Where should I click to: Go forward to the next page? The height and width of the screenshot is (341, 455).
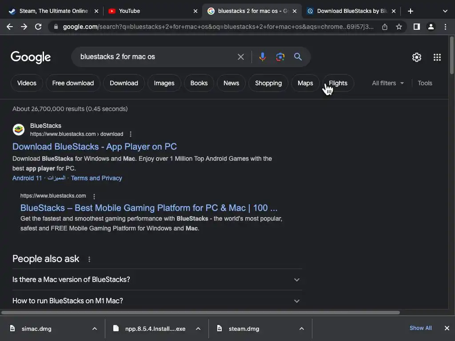click(24, 27)
